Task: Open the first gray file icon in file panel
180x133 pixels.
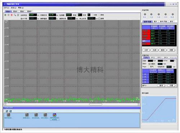Action: point(8,115)
